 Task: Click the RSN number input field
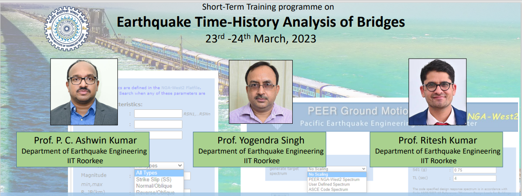158,114
